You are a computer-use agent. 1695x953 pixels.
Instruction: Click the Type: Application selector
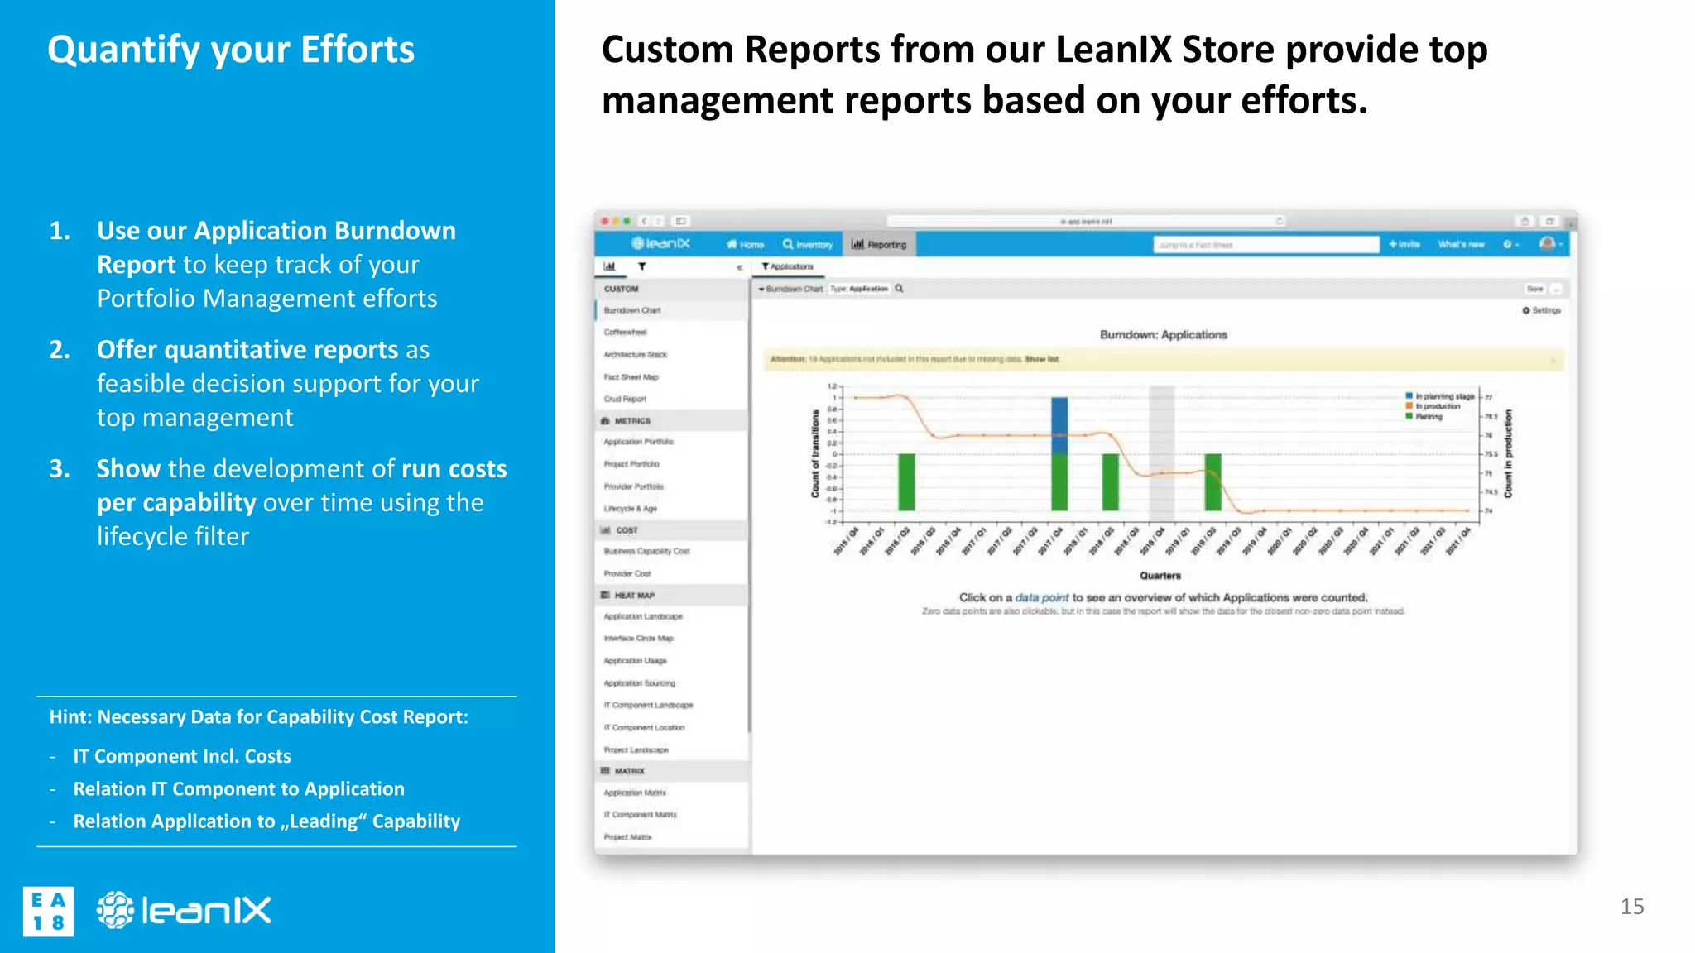pyautogui.click(x=859, y=289)
